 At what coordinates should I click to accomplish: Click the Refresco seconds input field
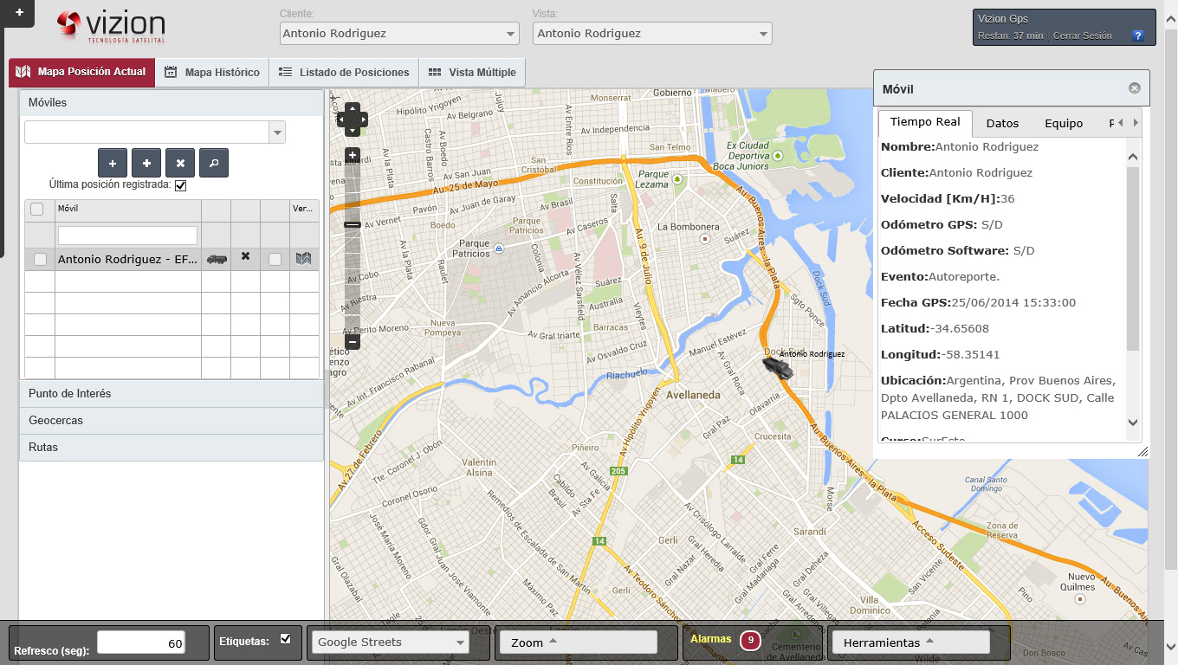point(141,643)
